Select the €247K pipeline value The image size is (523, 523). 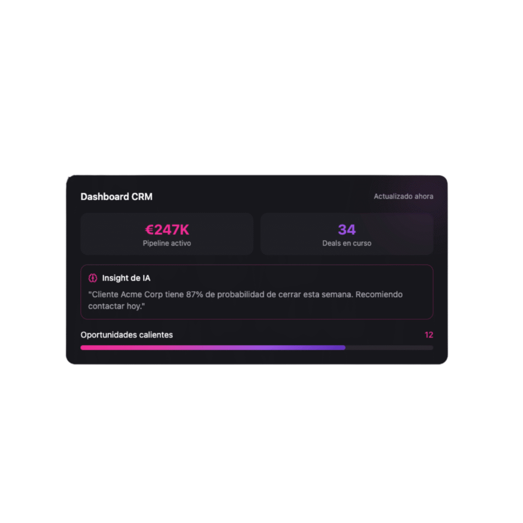(x=167, y=230)
